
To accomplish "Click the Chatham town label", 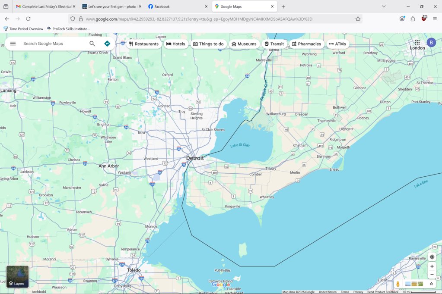I will (300, 145).
